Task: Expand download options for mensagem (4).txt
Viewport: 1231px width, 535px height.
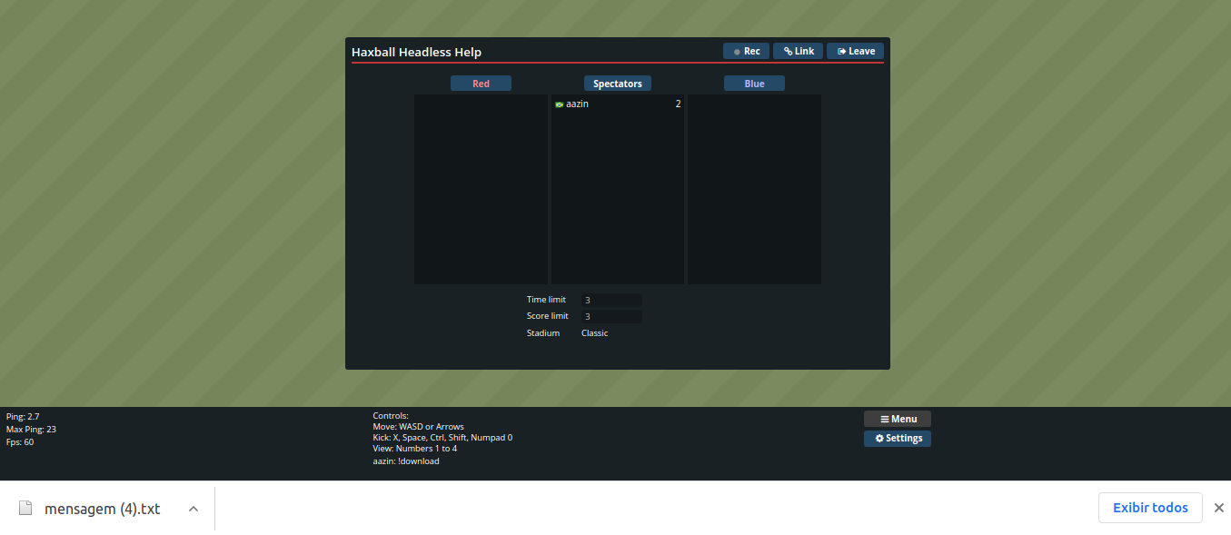Action: point(193,510)
